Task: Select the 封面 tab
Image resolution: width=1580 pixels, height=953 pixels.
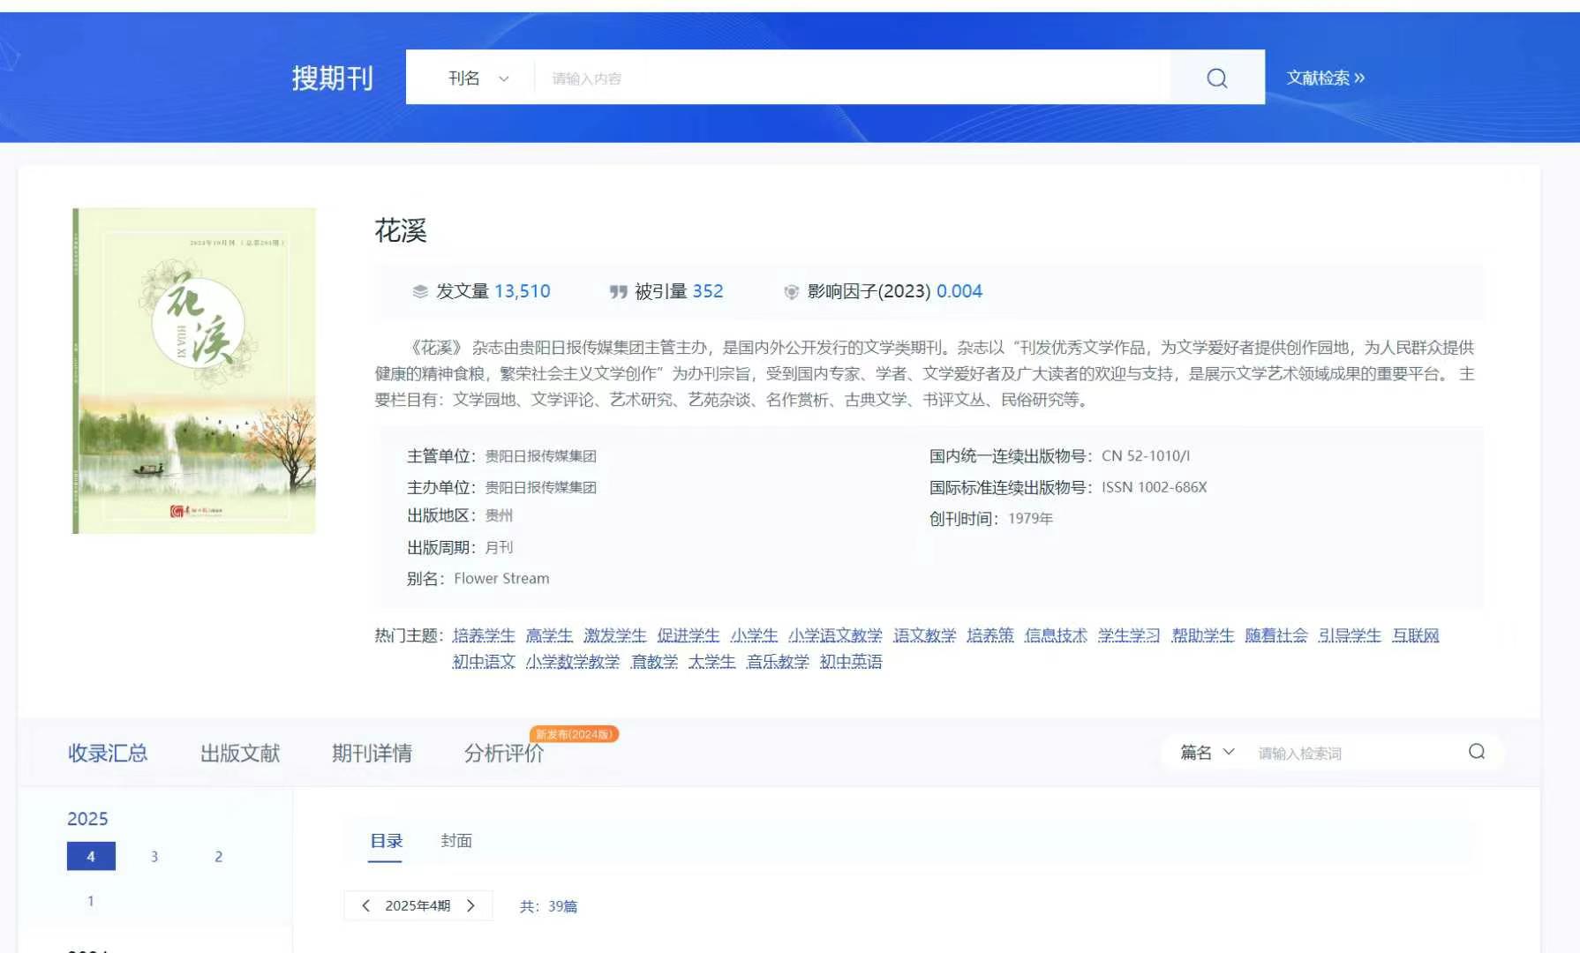Action: [455, 840]
